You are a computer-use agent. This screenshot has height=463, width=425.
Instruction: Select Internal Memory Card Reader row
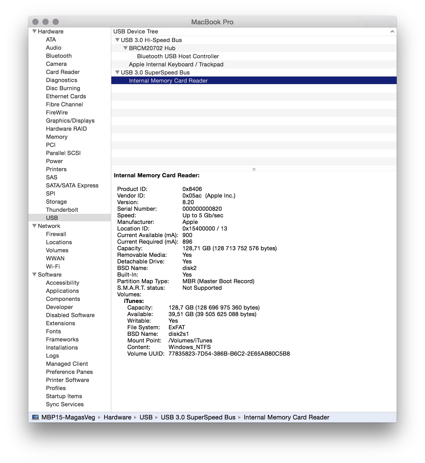254,81
